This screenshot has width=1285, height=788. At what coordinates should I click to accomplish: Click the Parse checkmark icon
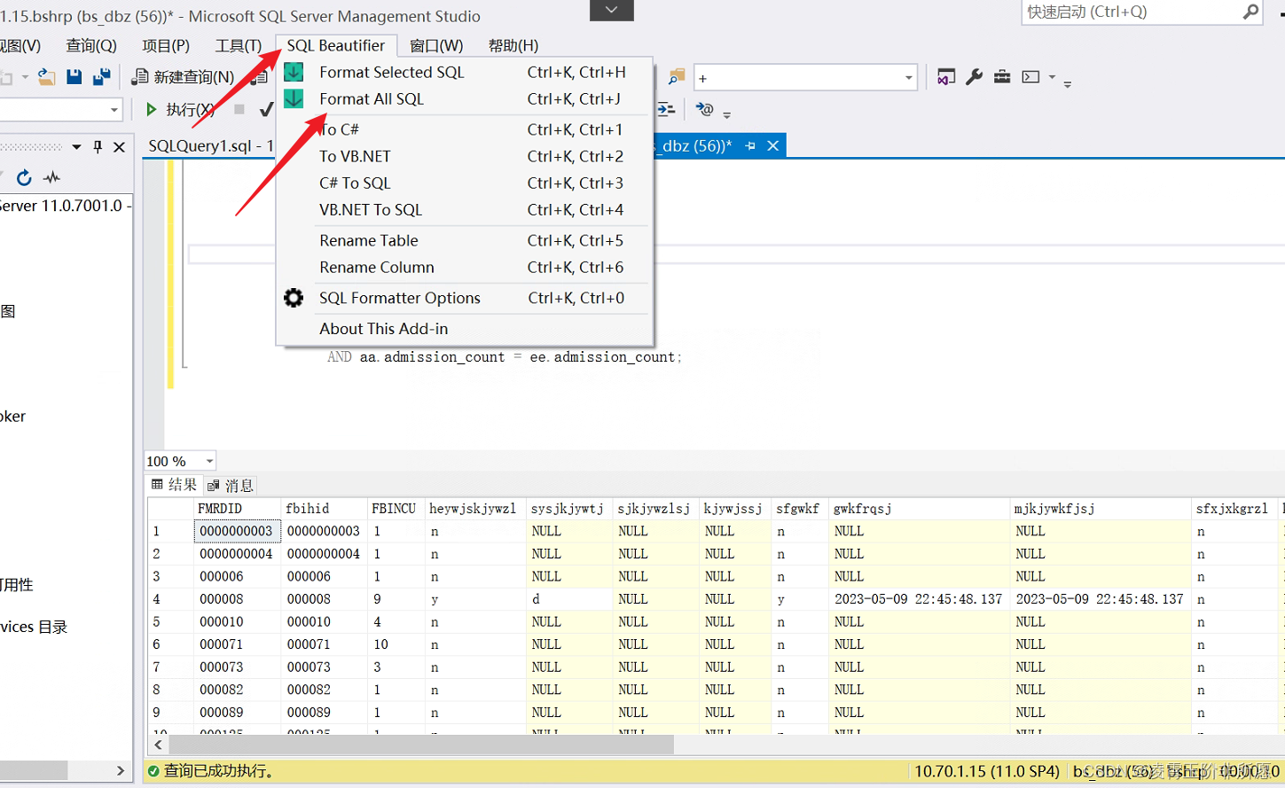(x=265, y=110)
